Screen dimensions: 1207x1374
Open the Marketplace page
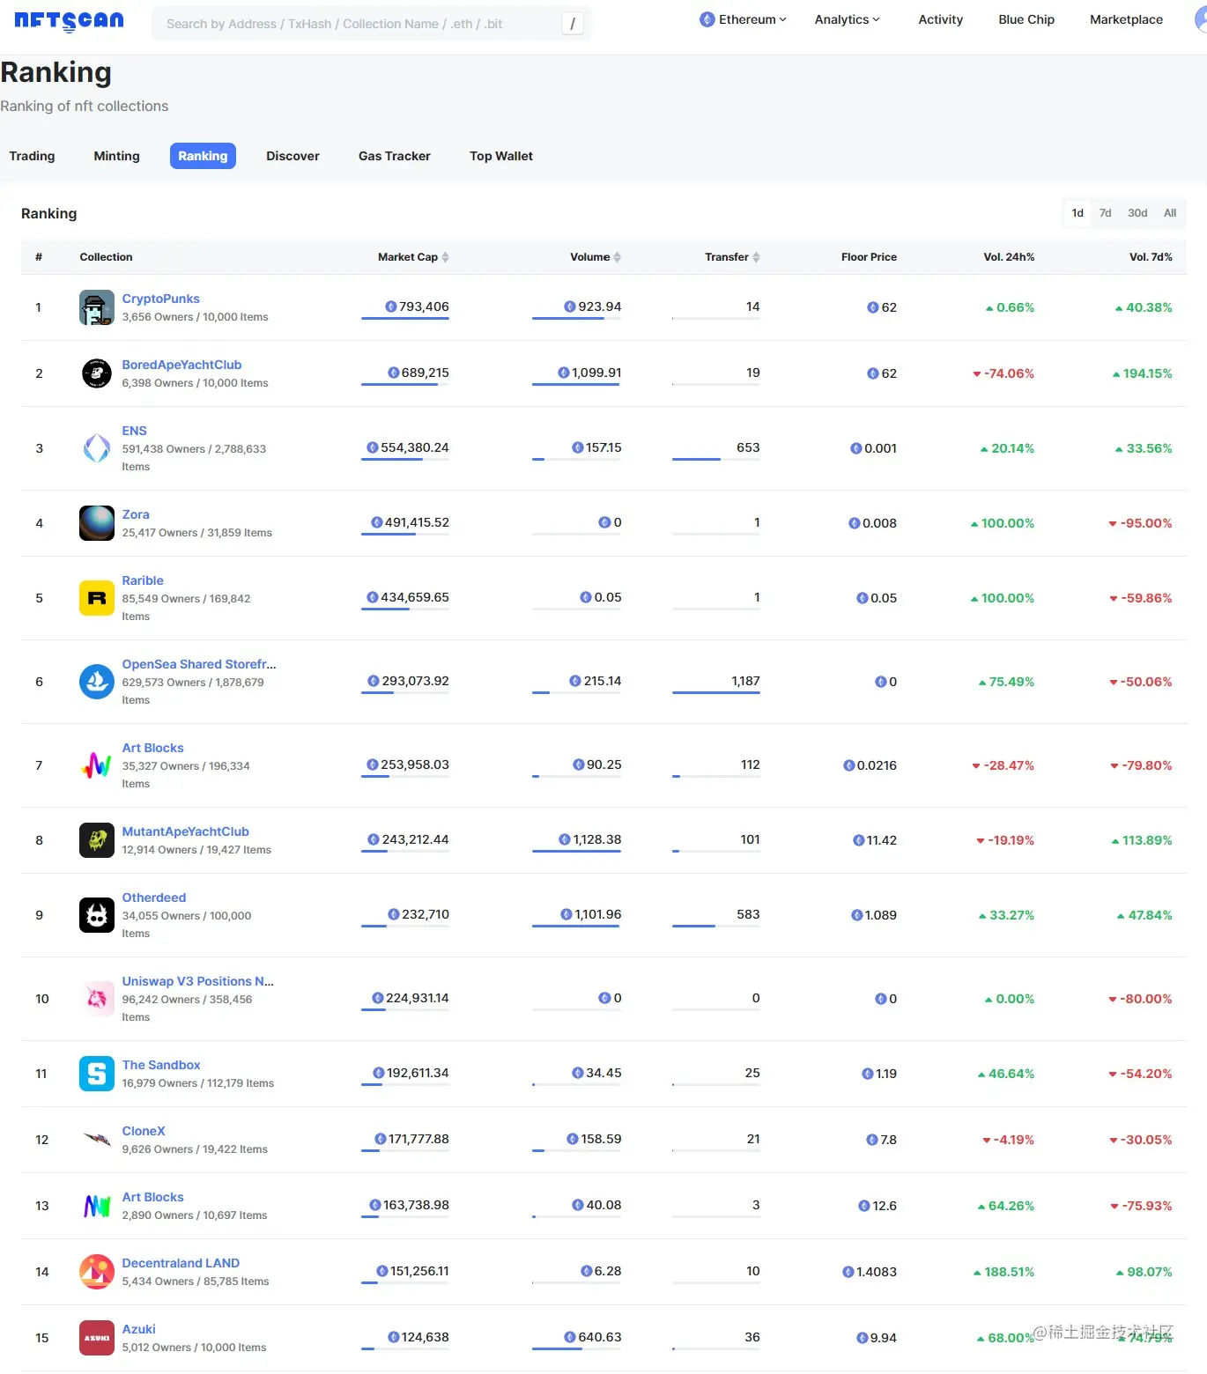click(1126, 19)
